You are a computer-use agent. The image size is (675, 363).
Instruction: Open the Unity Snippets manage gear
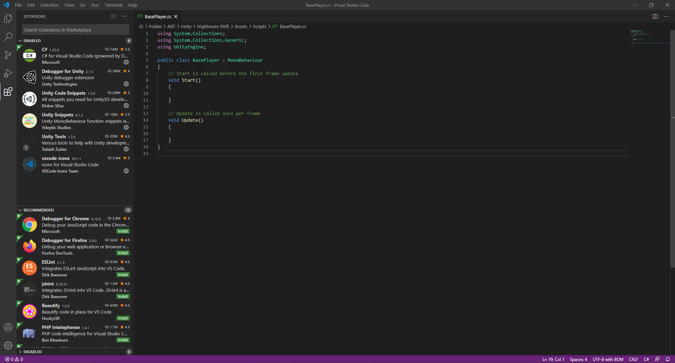(126, 127)
